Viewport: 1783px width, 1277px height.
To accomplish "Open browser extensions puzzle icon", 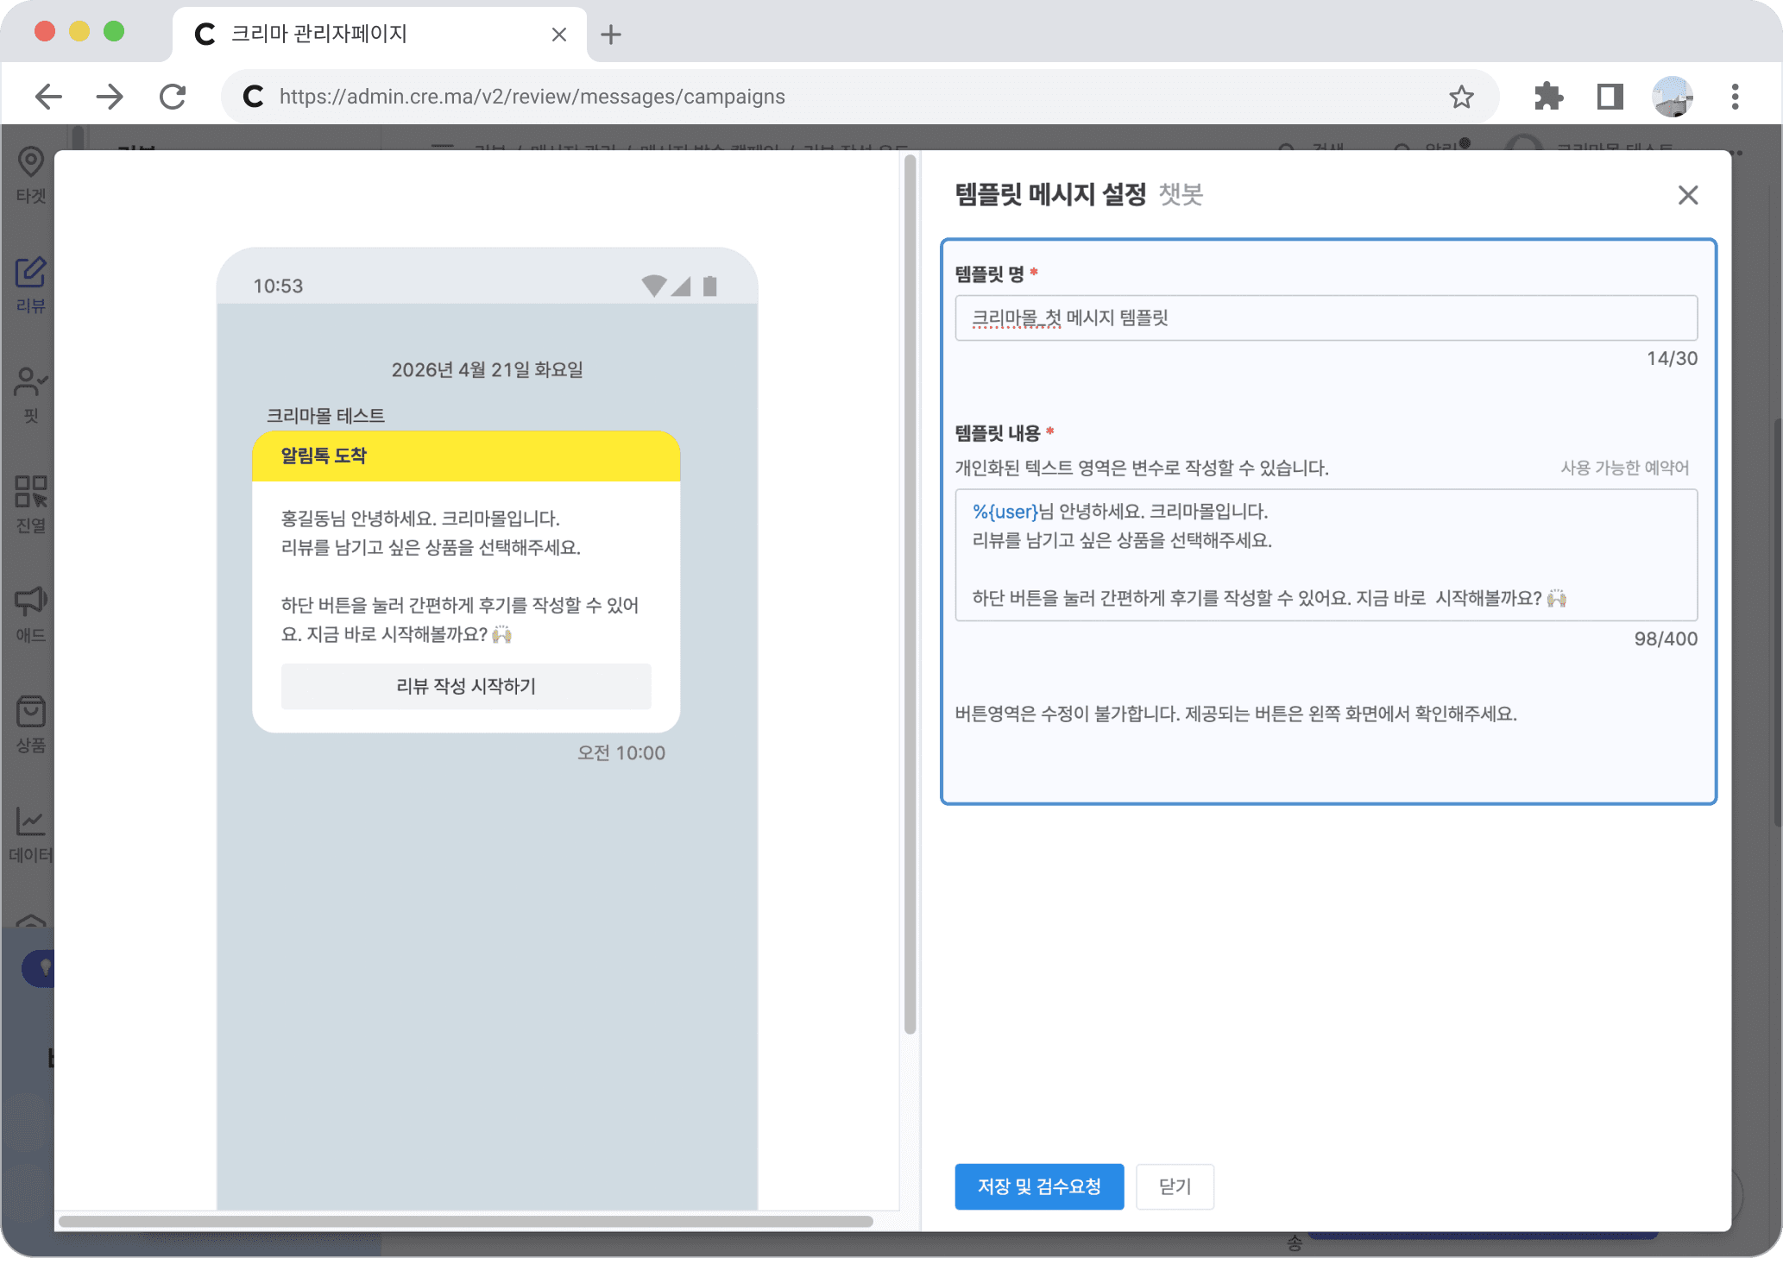I will pyautogui.click(x=1548, y=97).
